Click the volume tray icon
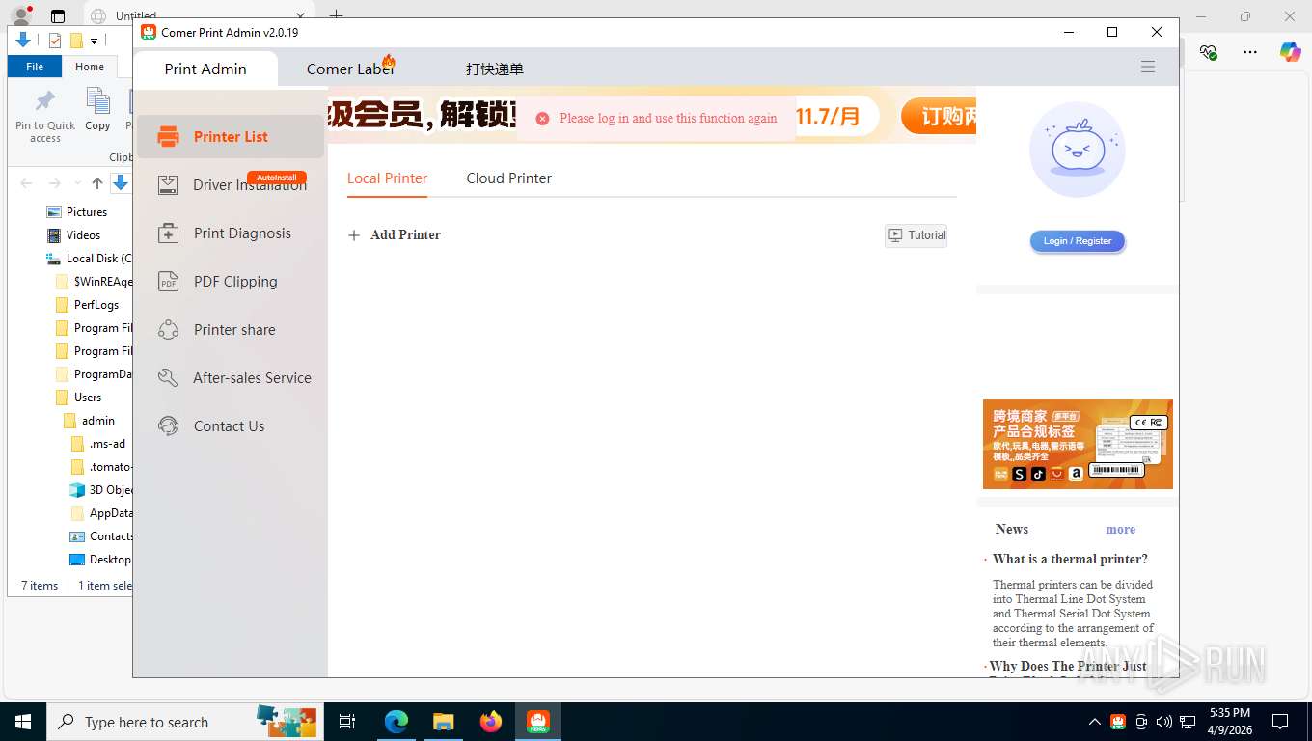The image size is (1312, 741). click(1164, 722)
